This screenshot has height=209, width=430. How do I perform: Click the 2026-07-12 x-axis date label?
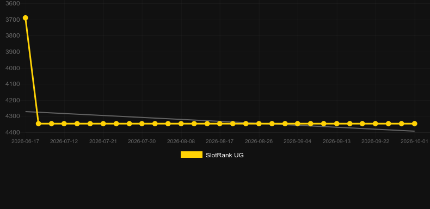coord(64,142)
